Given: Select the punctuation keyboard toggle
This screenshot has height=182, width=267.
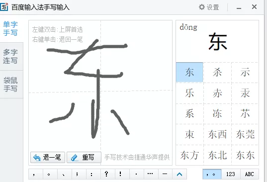Looking at the screenshot, I should click(x=212, y=174).
